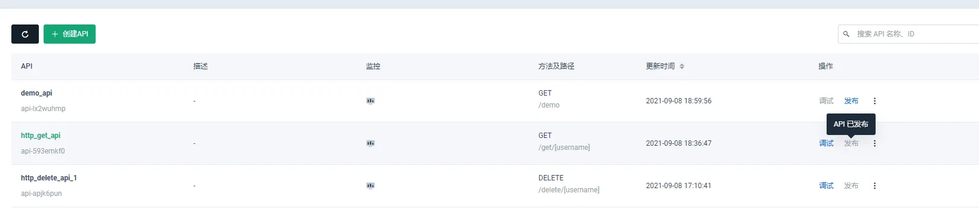Screen dimensions: 979x221
Task: Click 调试 for demo_api
Action: pyautogui.click(x=826, y=101)
